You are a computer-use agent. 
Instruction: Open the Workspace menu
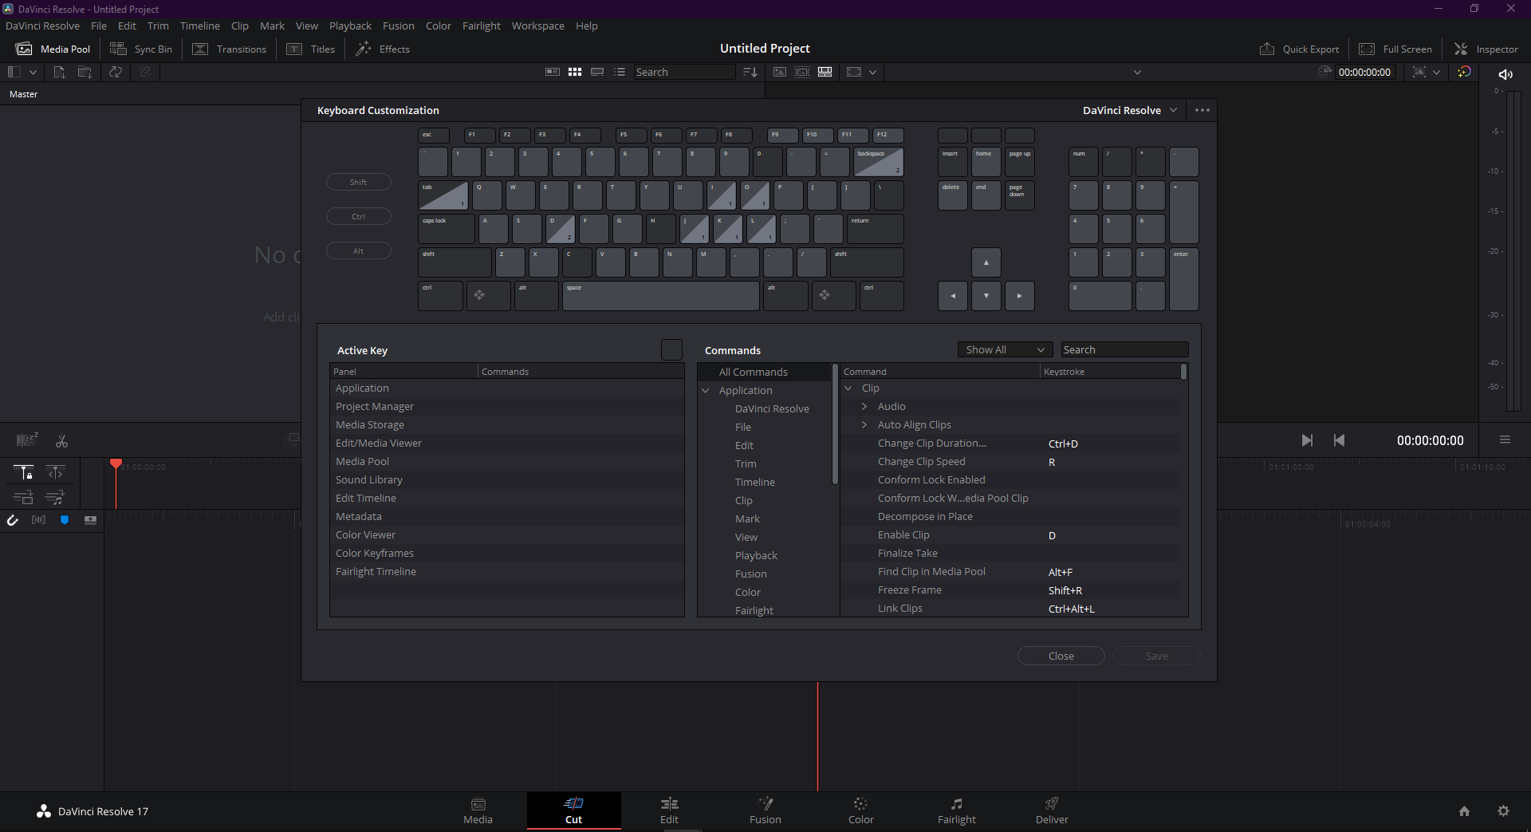[538, 26]
